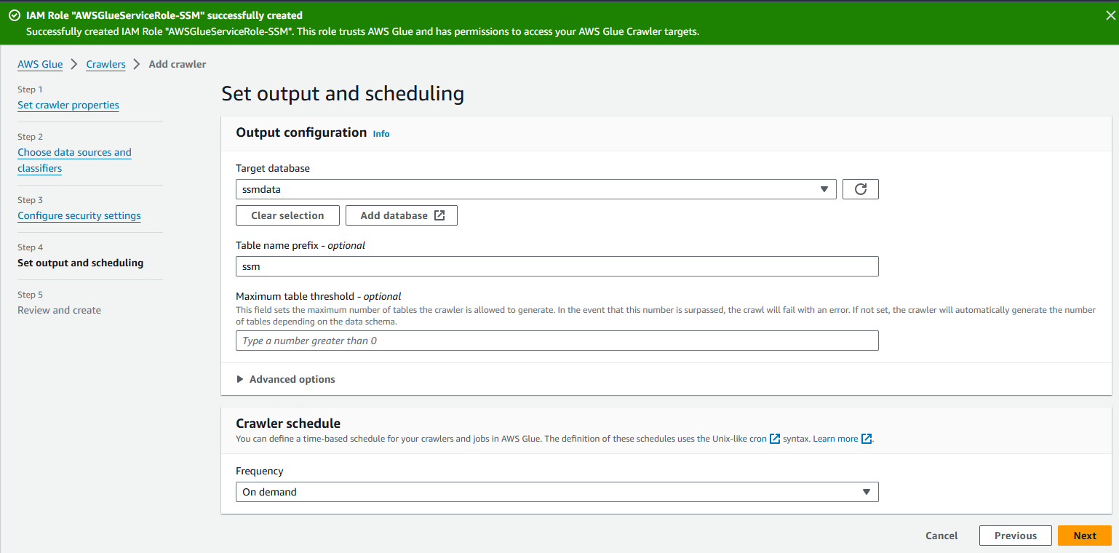This screenshot has height=553, width=1119.
Task: Refresh the target database list
Action: coord(861,189)
